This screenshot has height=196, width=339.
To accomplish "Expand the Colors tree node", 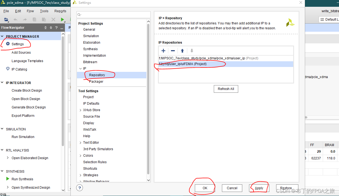I will pyautogui.click(x=80, y=156).
